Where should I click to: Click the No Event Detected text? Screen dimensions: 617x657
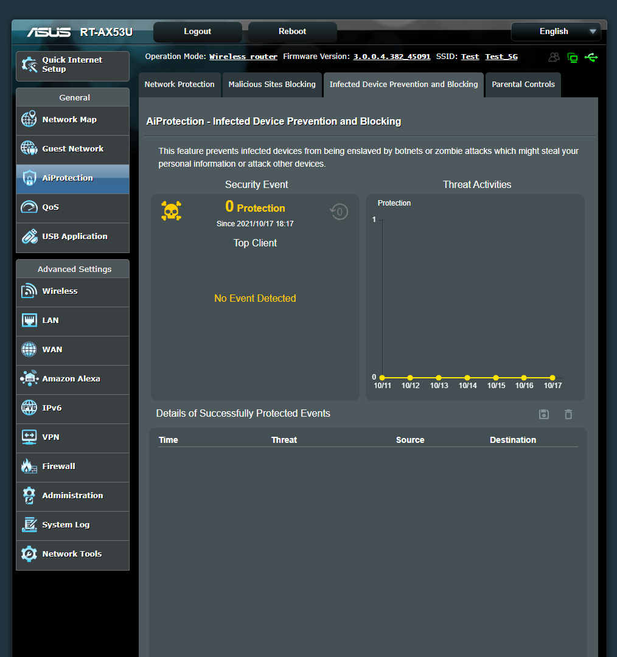[255, 298]
